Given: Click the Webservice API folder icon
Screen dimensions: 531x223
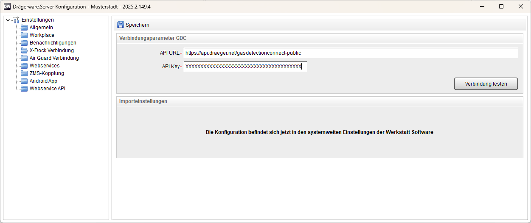Looking at the screenshot, I should pyautogui.click(x=24, y=89).
